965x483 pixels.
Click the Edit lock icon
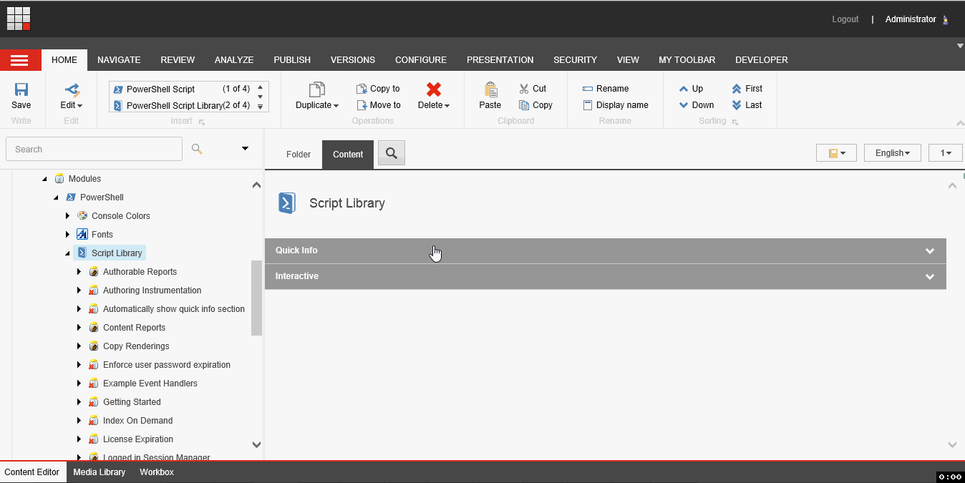(72, 89)
